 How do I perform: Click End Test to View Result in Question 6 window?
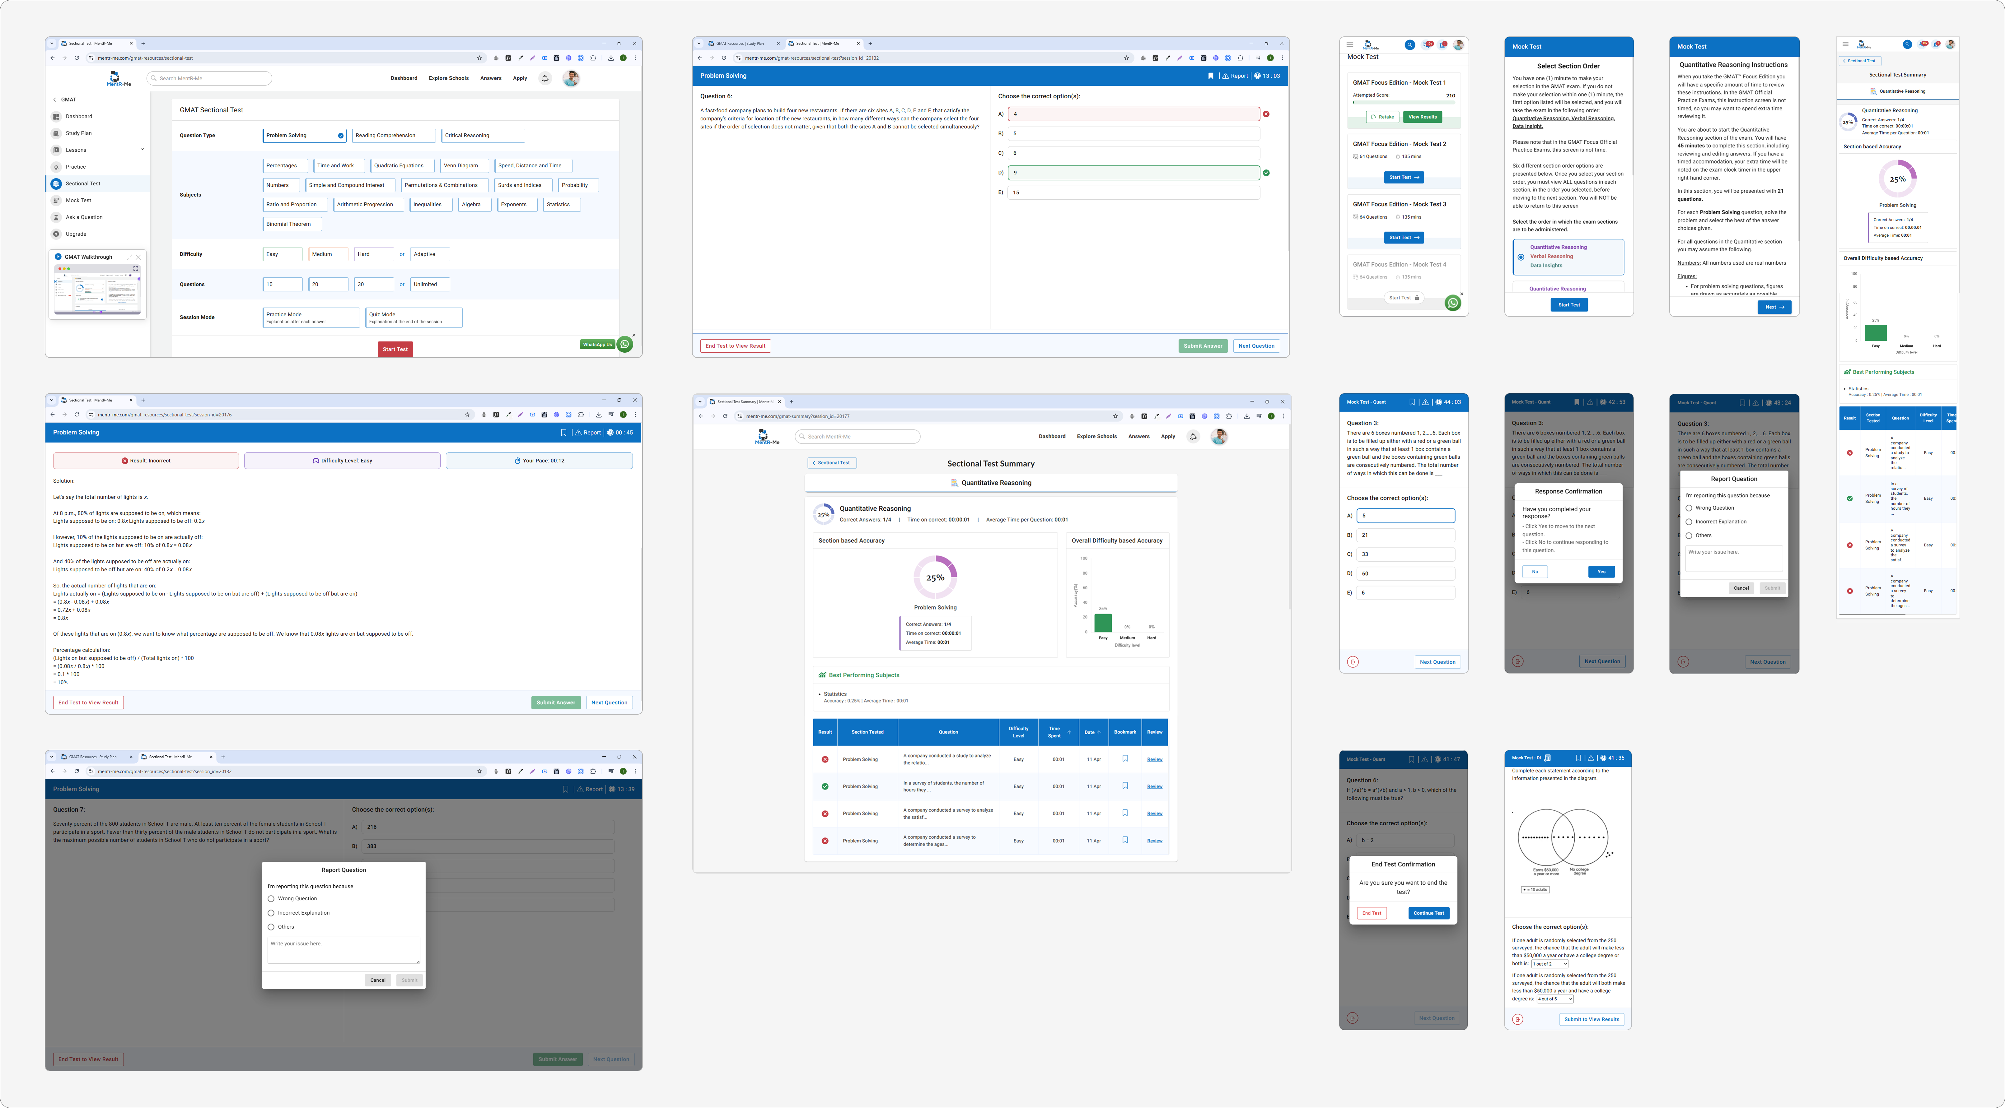[x=736, y=346]
